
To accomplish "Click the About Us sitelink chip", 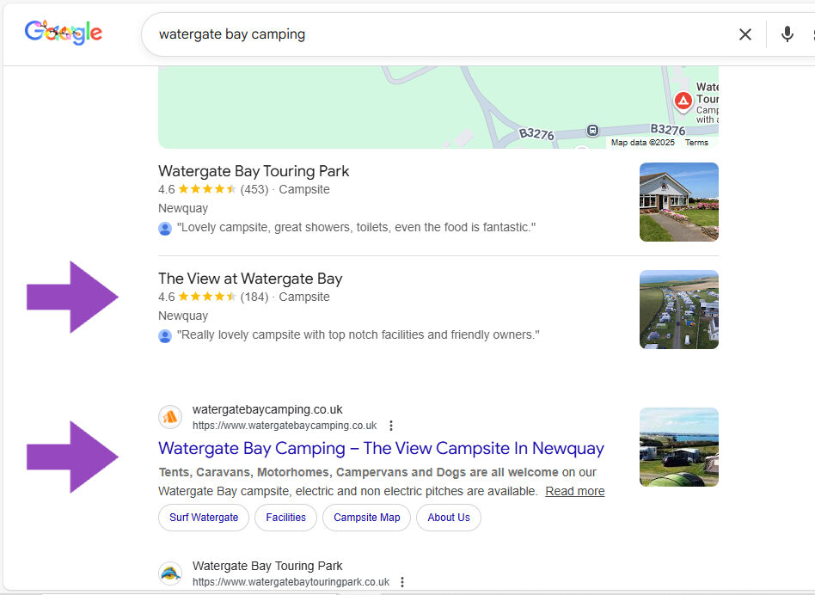I will [x=448, y=518].
